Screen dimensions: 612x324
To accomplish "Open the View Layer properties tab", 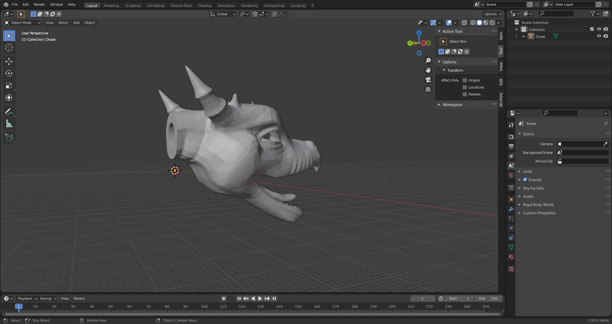I will coord(511,156).
